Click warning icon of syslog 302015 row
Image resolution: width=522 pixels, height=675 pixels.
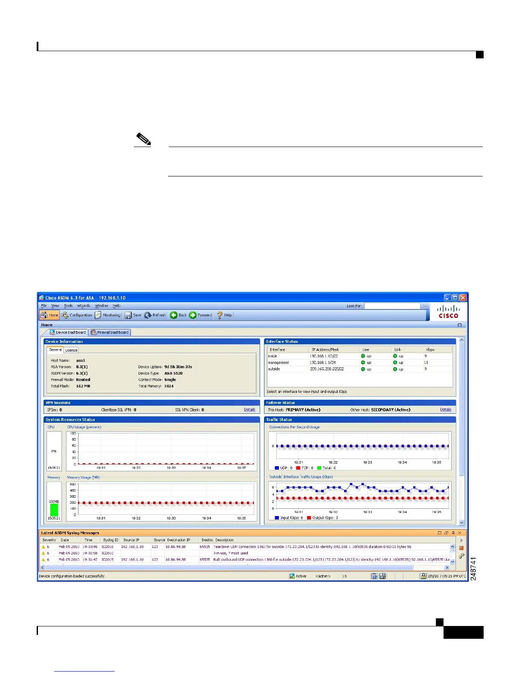[x=43, y=560]
